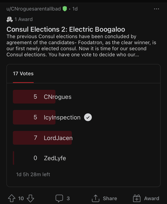Tap the IcyInspection vote progress bar
167x204 pixels.
coord(34,117)
